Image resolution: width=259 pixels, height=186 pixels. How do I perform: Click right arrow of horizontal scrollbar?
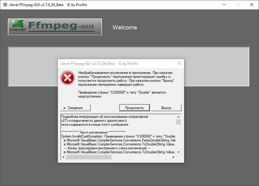[173, 157]
